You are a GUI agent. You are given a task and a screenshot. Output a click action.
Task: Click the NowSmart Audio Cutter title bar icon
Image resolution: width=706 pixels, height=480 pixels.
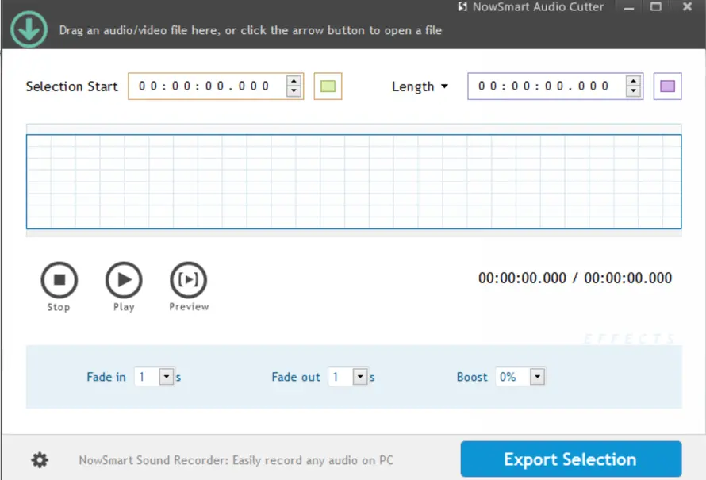[461, 7]
